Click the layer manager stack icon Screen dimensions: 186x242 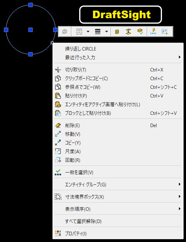[117, 32]
